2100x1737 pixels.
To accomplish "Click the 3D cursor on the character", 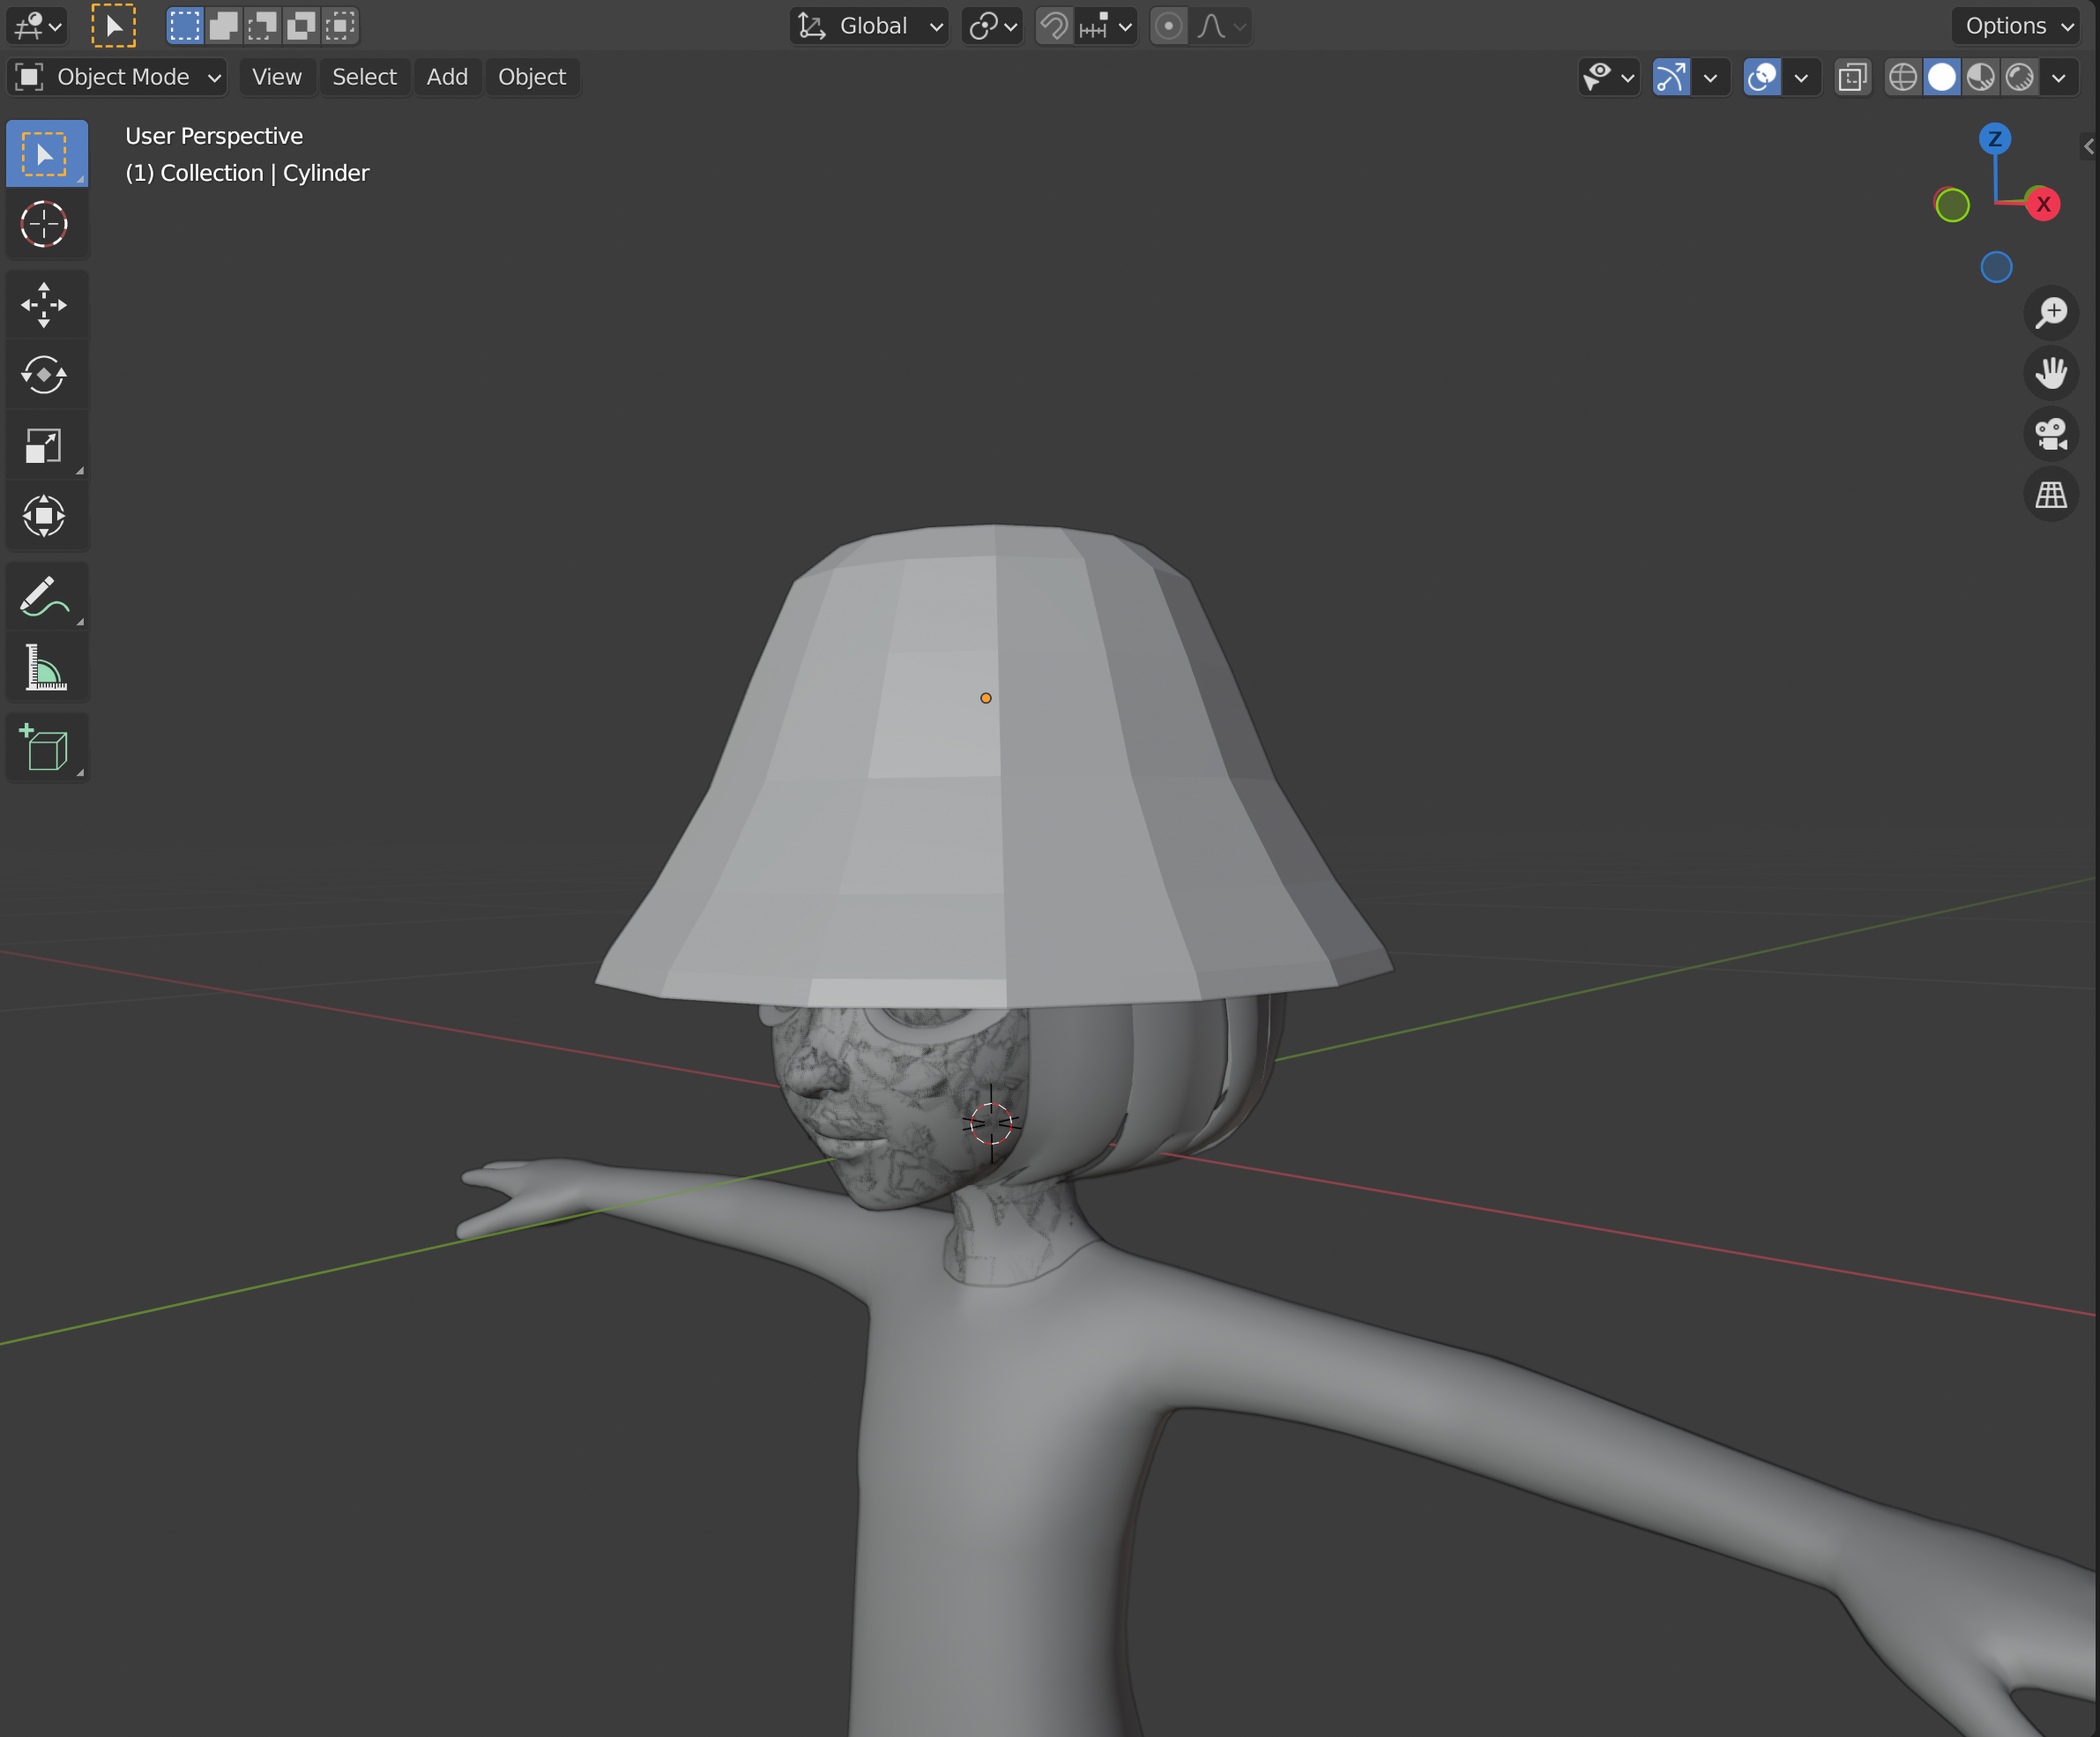I will click(991, 1123).
